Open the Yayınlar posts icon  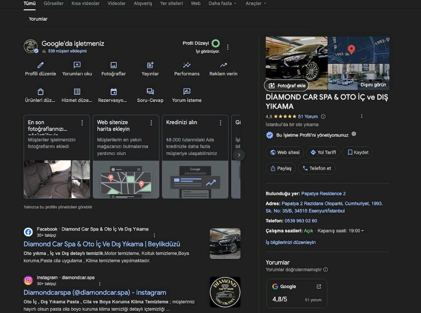tap(150, 65)
